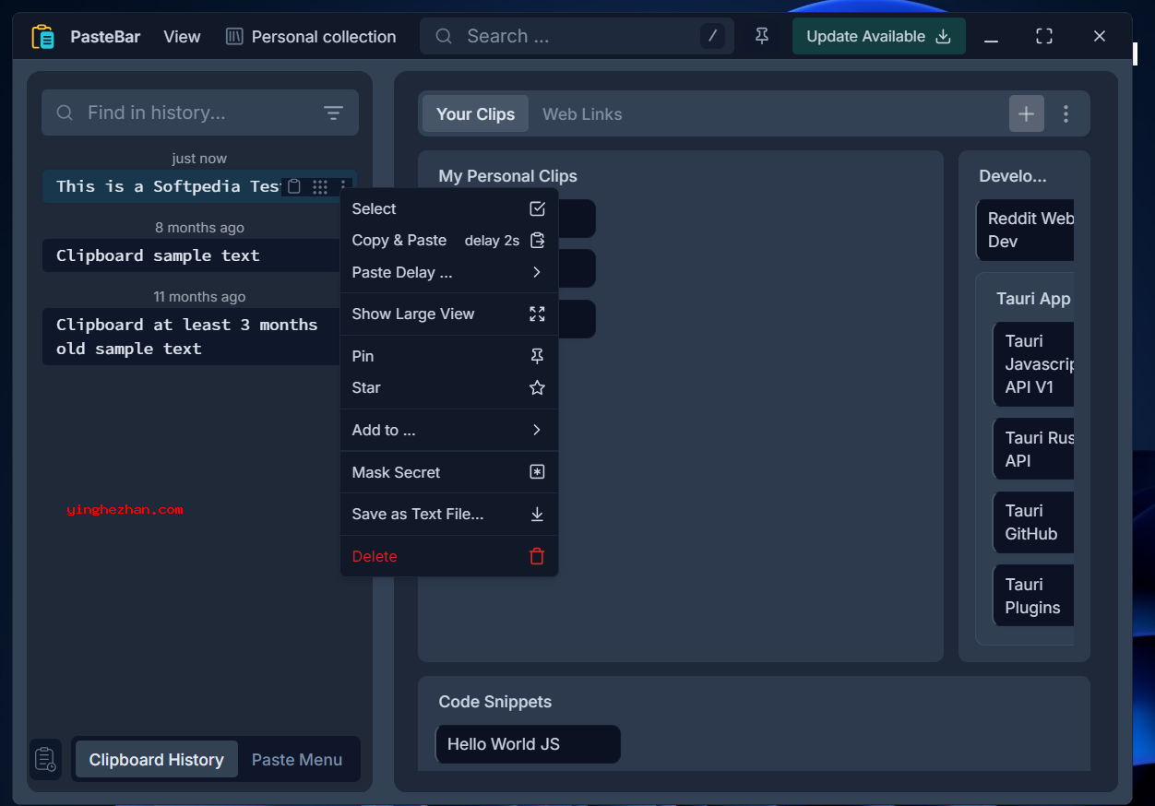Click the '11 months ago' timestamp label
1155x806 pixels.
point(199,297)
